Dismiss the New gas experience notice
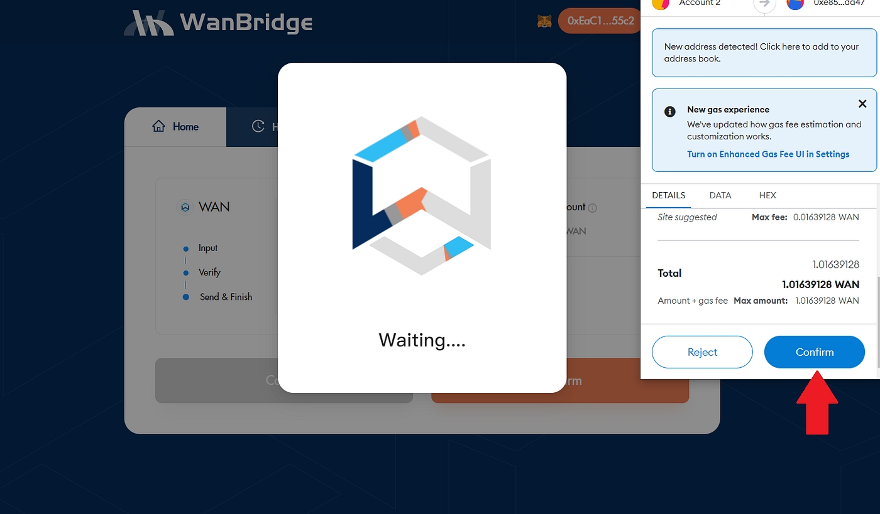Screen dimensions: 880x514 (862, 104)
